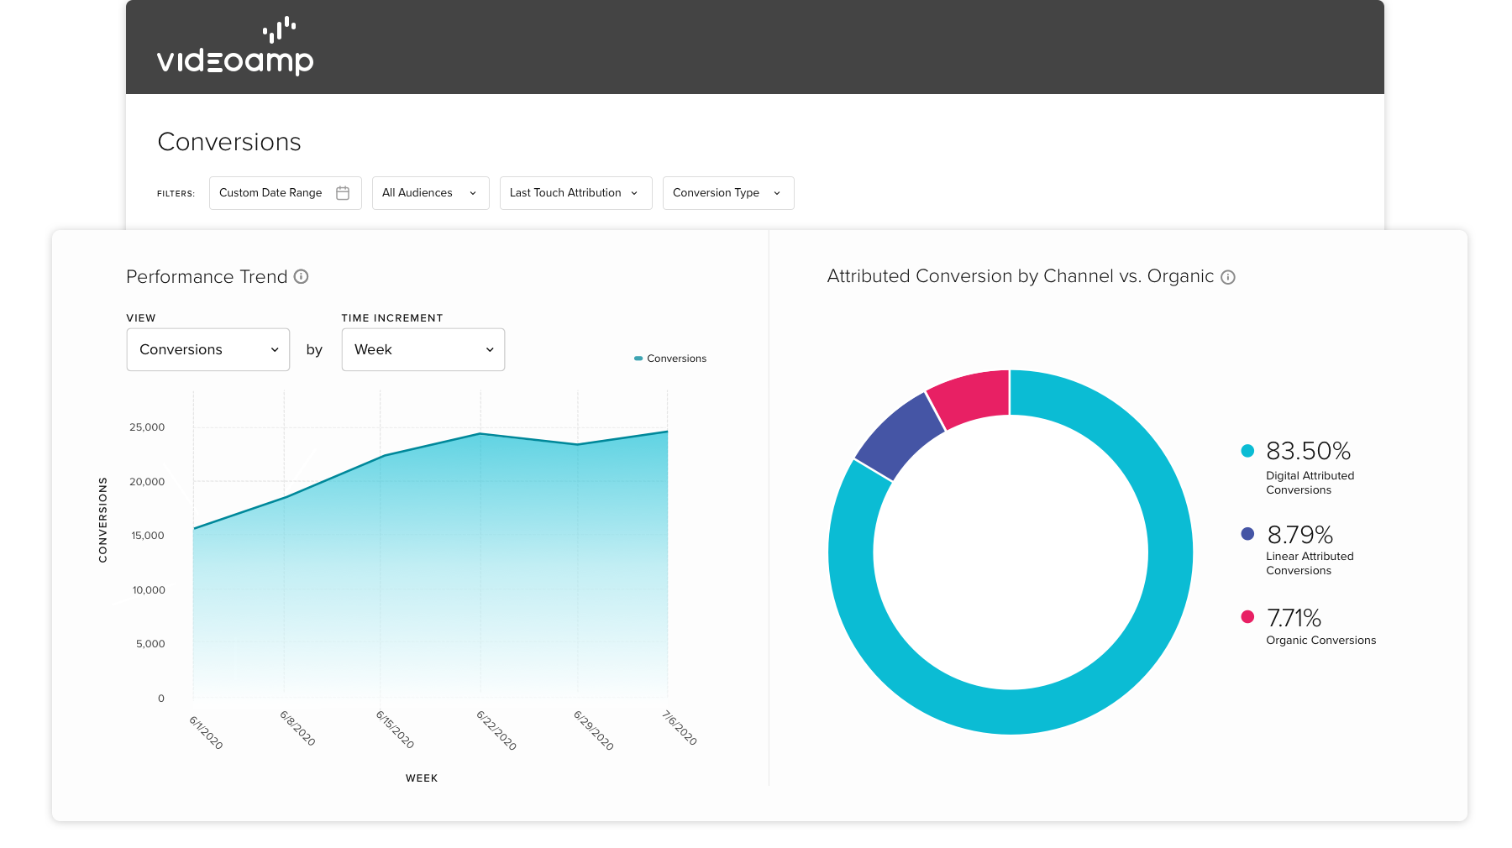Click info icon beside Attributed Conversion title
1512x848 pixels.
pyautogui.click(x=1227, y=277)
